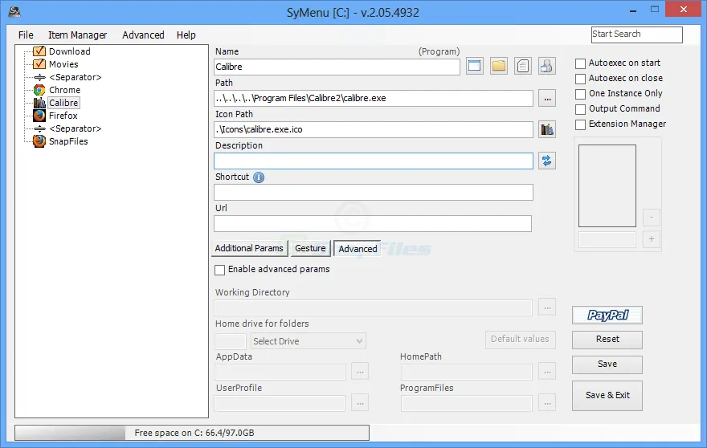
Task: Switch to the Gesture tab
Action: (x=310, y=248)
